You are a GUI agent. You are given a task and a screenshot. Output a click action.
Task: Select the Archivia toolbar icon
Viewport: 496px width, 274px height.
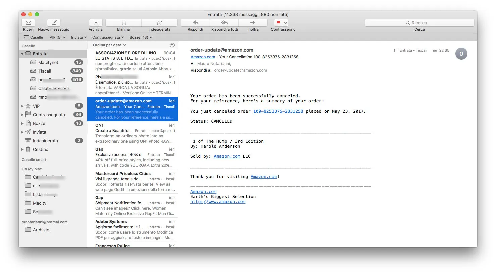coord(96,23)
